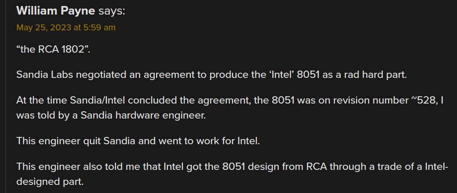Click the word "says:" beside author name
The height and width of the screenshot is (193, 457).
[x=111, y=11]
